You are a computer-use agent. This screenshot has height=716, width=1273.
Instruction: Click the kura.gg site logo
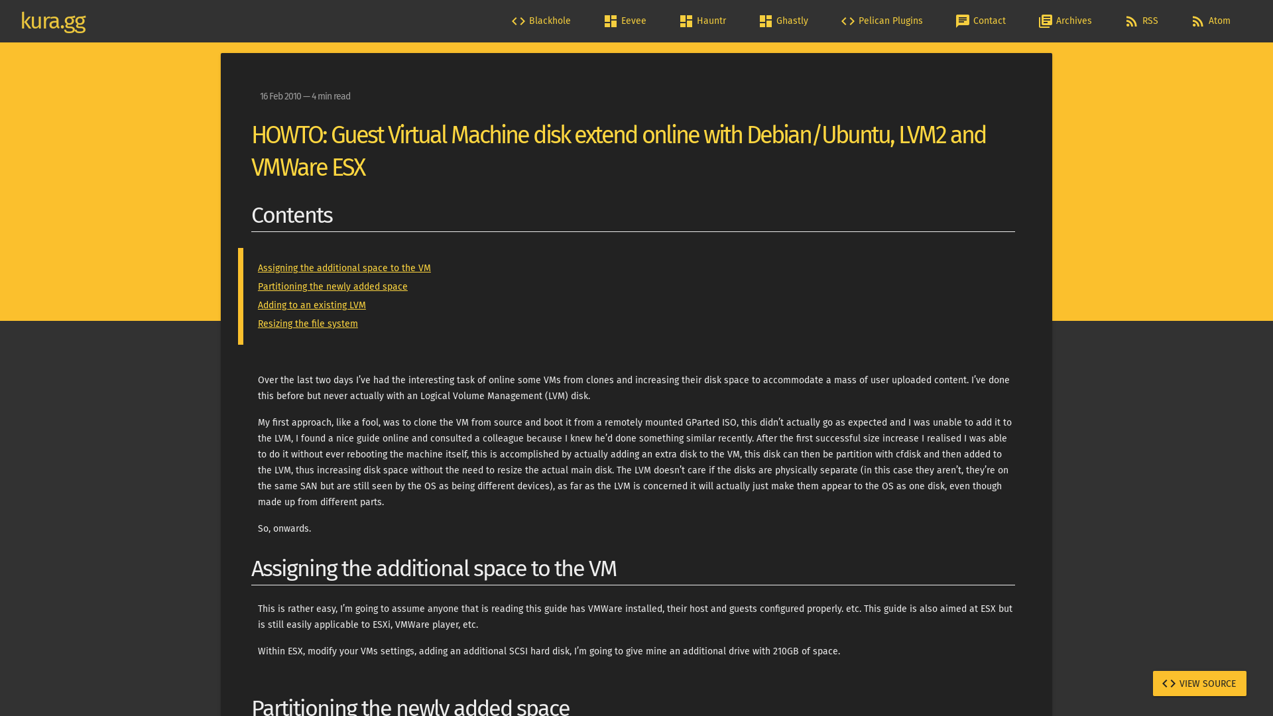point(53,21)
